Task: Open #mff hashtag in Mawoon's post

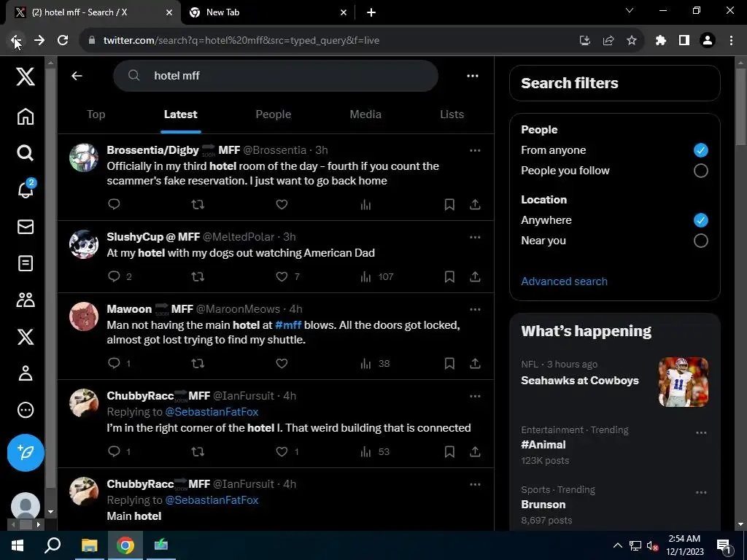Action: (288, 325)
